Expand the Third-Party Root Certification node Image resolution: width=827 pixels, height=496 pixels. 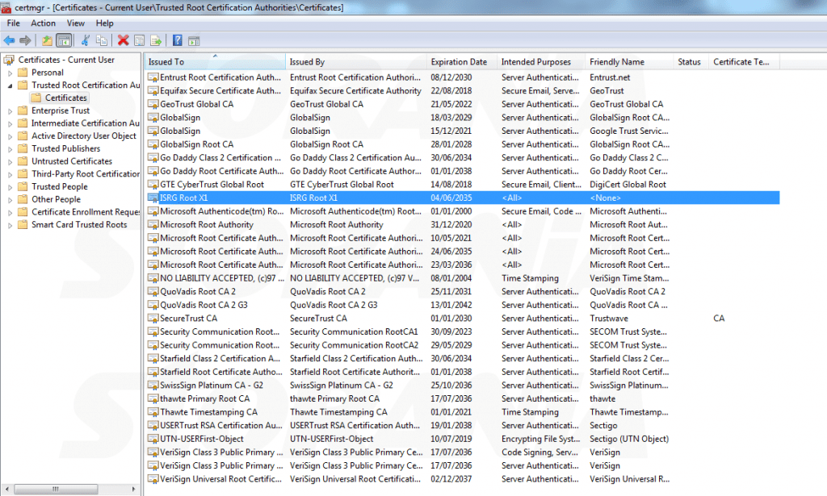point(10,174)
